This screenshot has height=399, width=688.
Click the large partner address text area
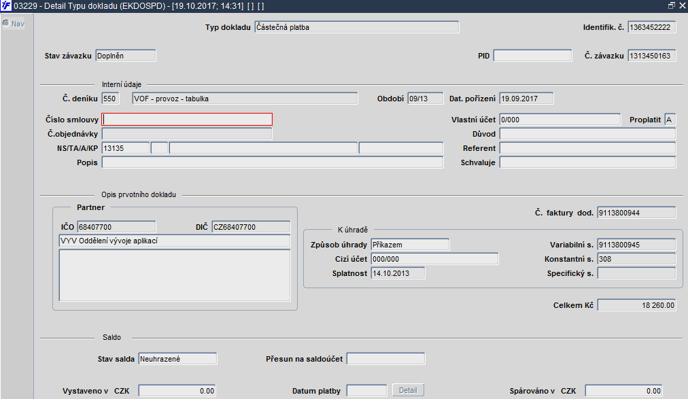(175, 275)
